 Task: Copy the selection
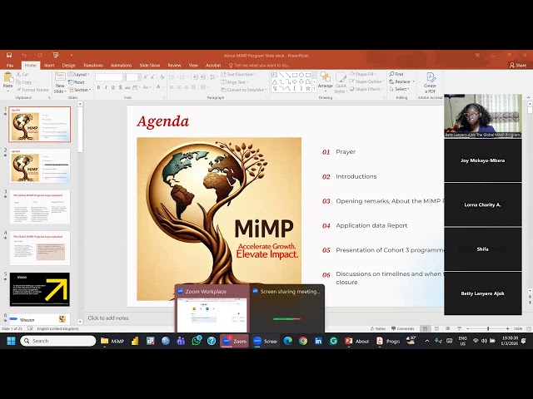click(x=24, y=82)
